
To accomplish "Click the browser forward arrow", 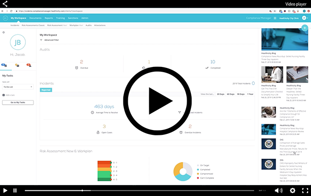I will tap(7, 11).
